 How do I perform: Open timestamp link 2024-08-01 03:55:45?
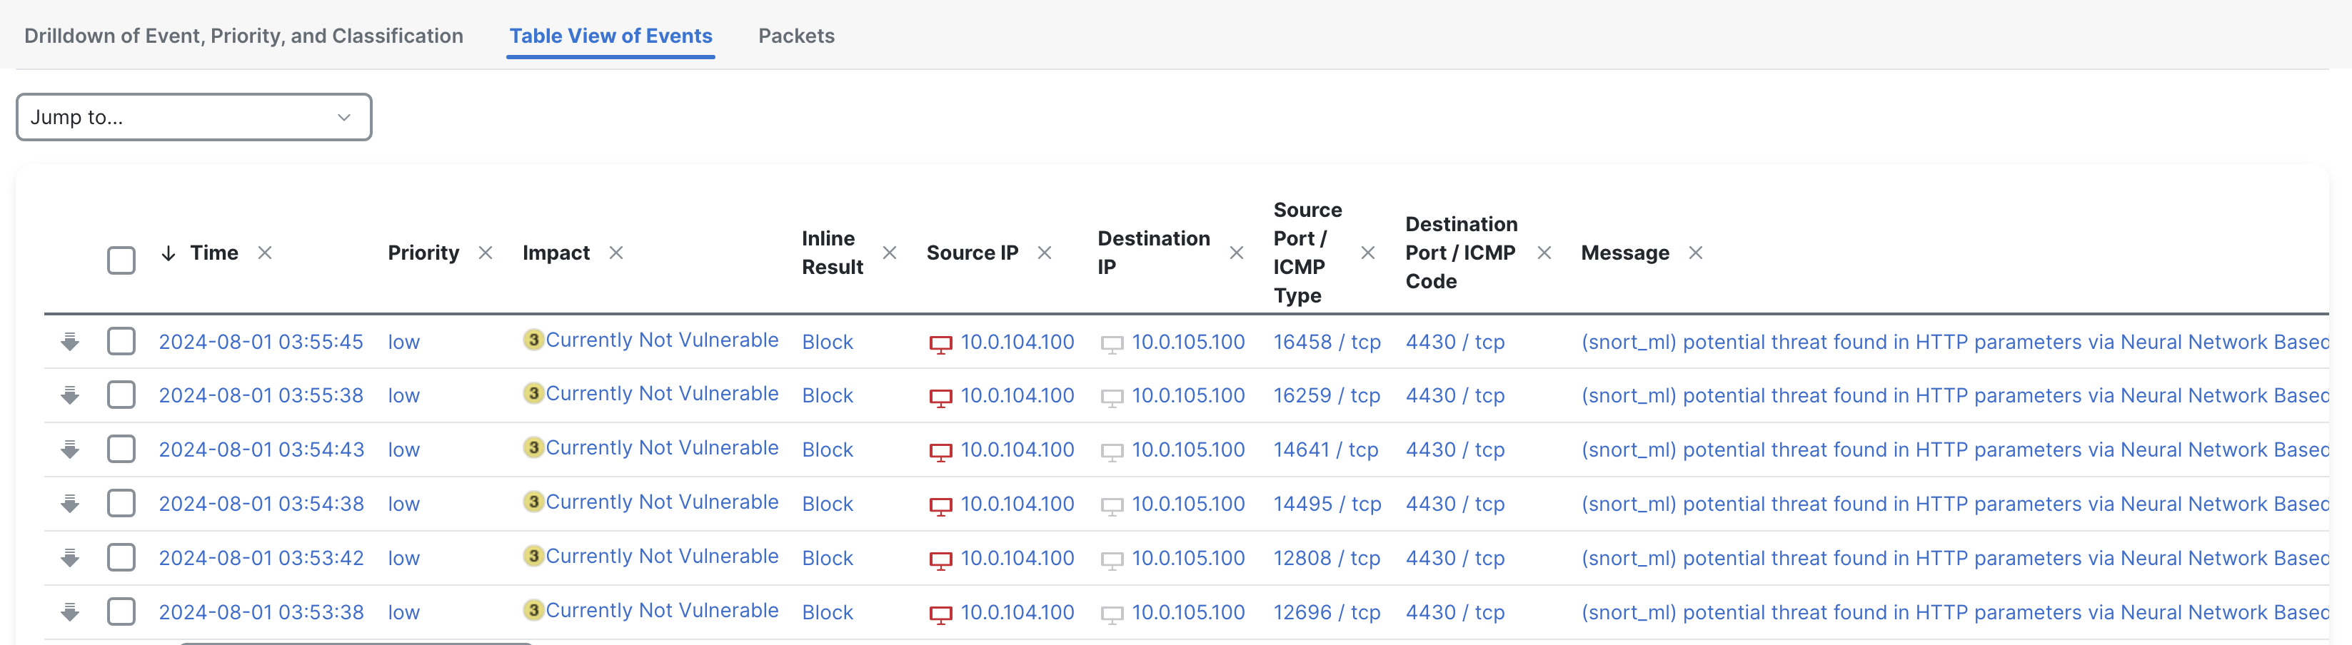[x=261, y=342]
